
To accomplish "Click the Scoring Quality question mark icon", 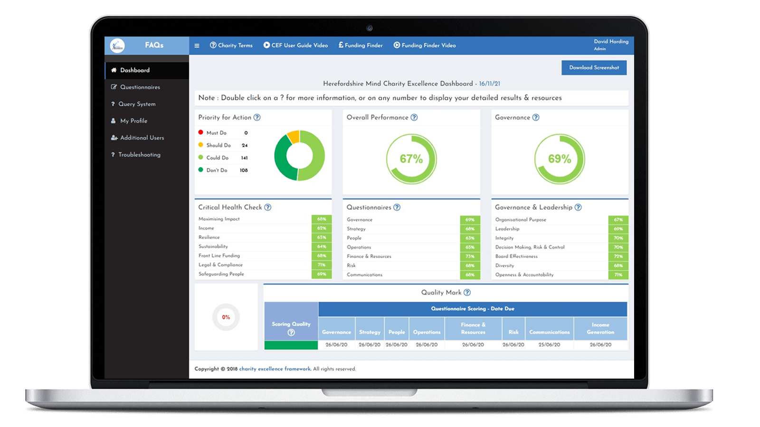I will tap(291, 333).
